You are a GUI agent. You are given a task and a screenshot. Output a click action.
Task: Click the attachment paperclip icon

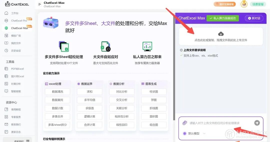point(184,123)
